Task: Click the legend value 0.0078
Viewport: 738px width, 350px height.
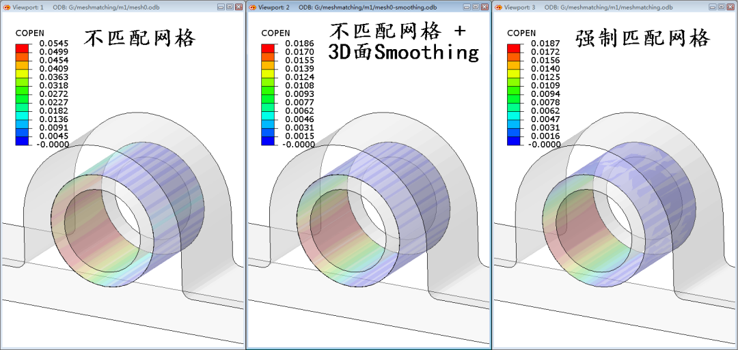Action: (545, 102)
